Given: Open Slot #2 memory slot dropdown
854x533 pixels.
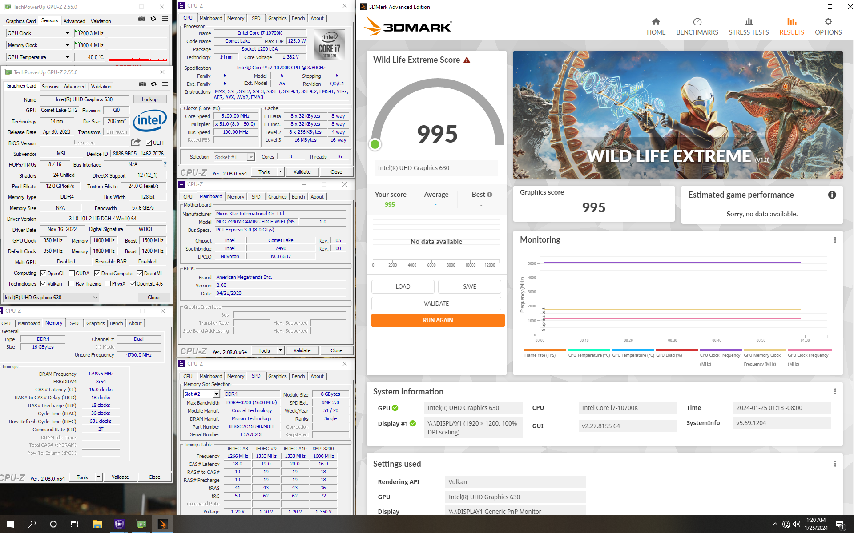Looking at the screenshot, I should (201, 394).
